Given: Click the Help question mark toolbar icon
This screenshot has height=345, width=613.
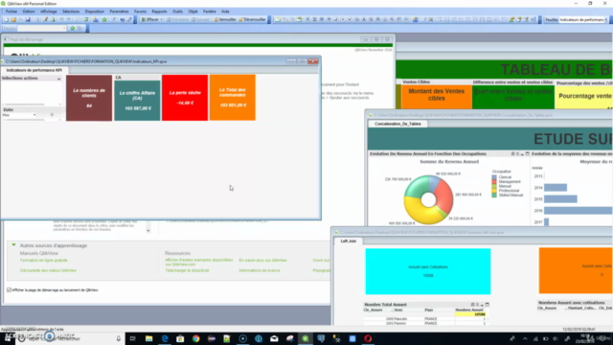Looking at the screenshot, I should 129,19.
